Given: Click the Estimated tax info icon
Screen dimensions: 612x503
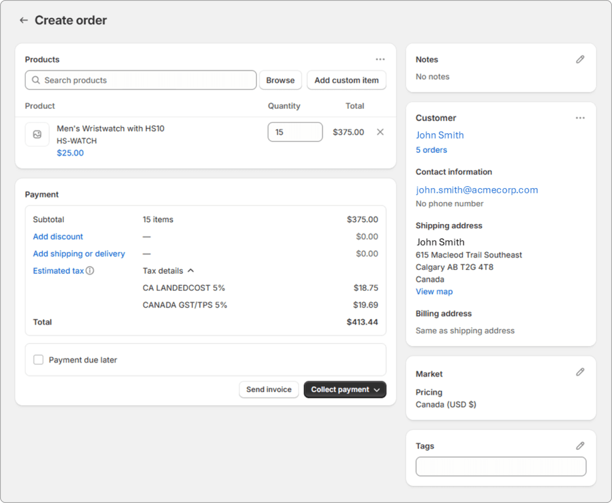Looking at the screenshot, I should 90,270.
